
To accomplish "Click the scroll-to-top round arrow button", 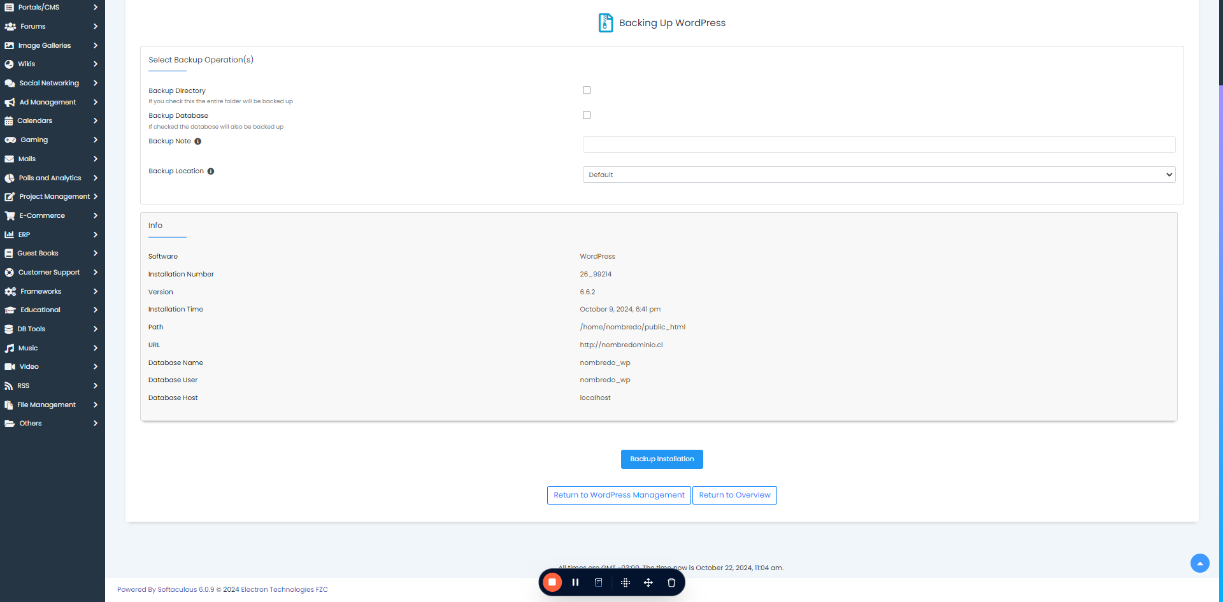I will click(x=1200, y=563).
